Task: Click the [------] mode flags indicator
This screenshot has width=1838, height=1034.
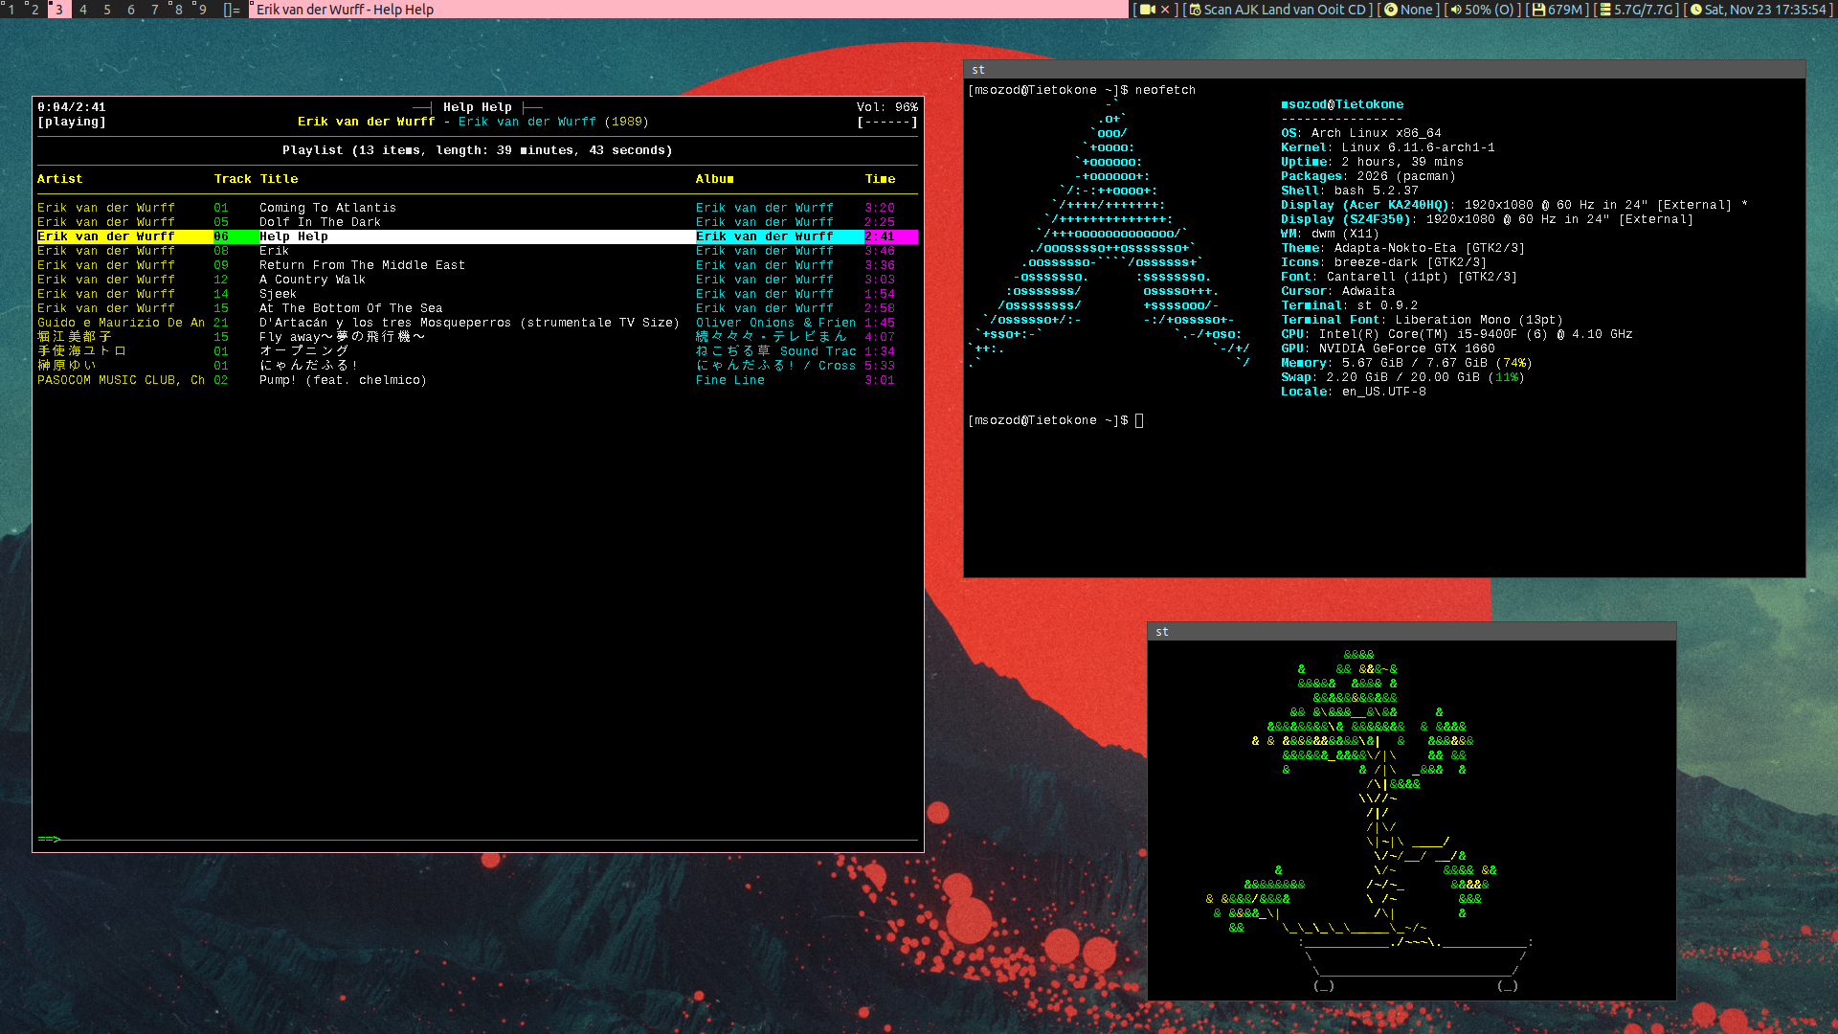Action: (x=887, y=122)
